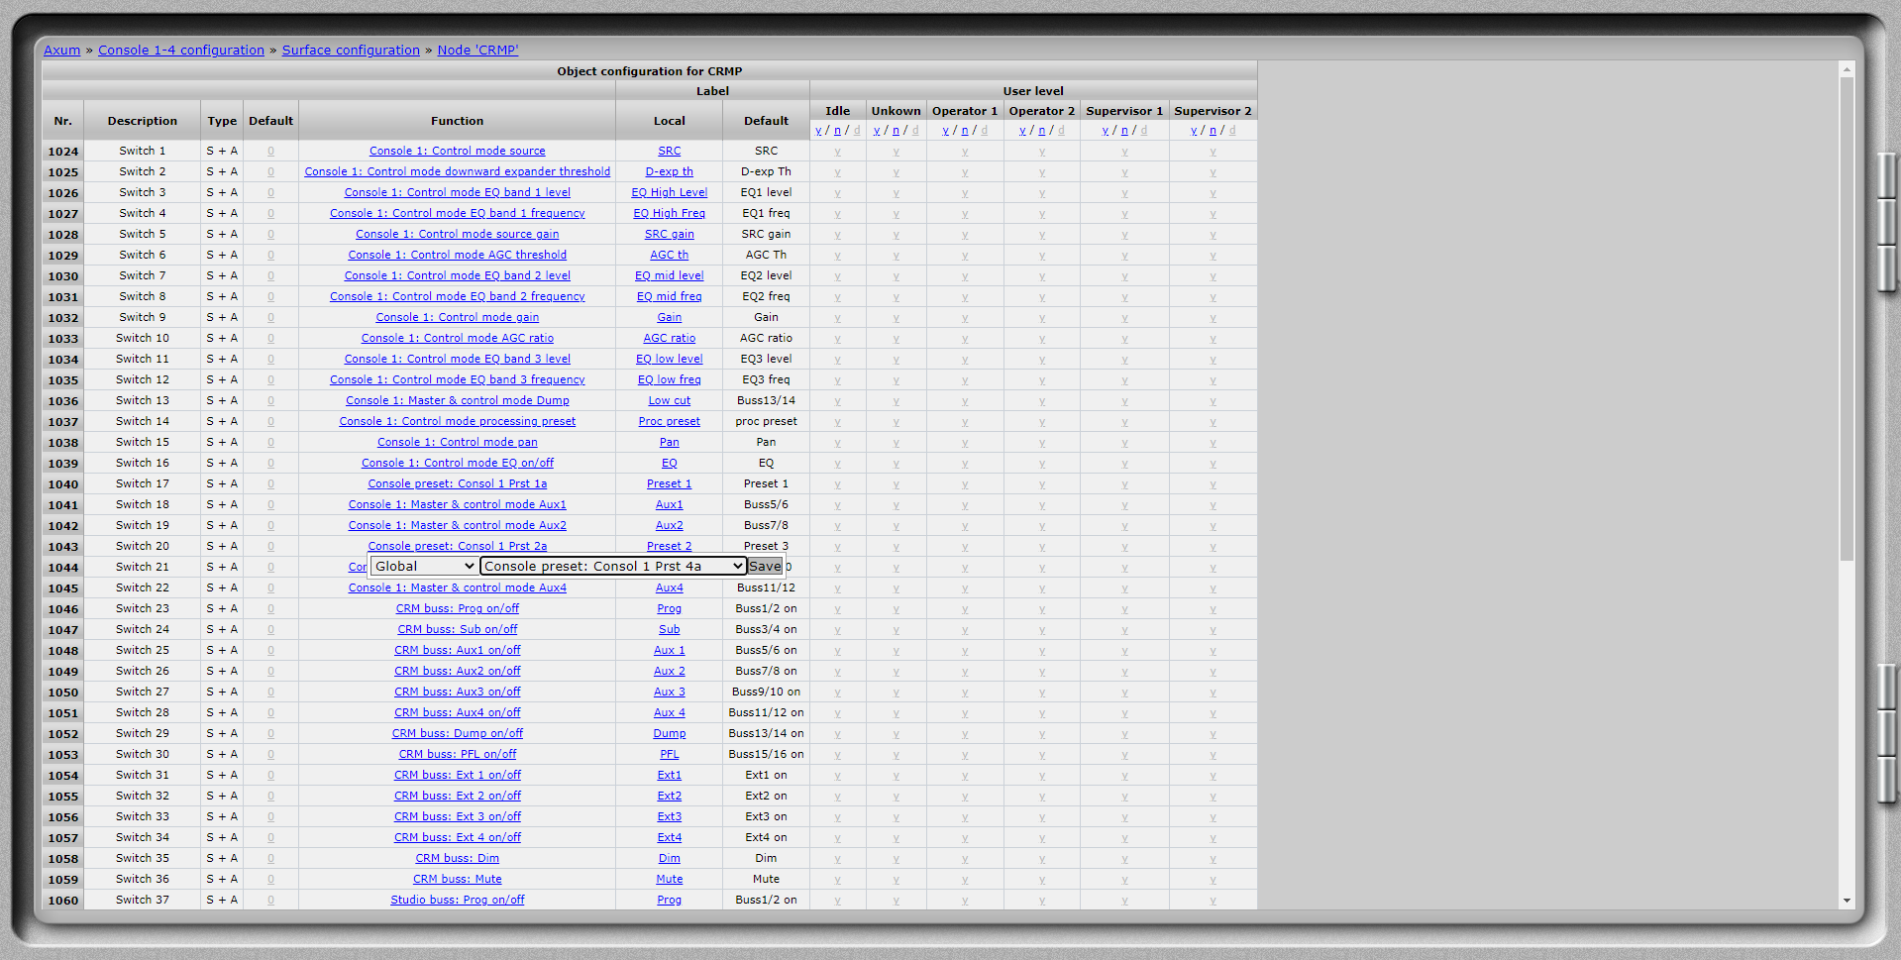Click default value 0 for Switch 10
The width and height of the screenshot is (1901, 960).
(270, 339)
